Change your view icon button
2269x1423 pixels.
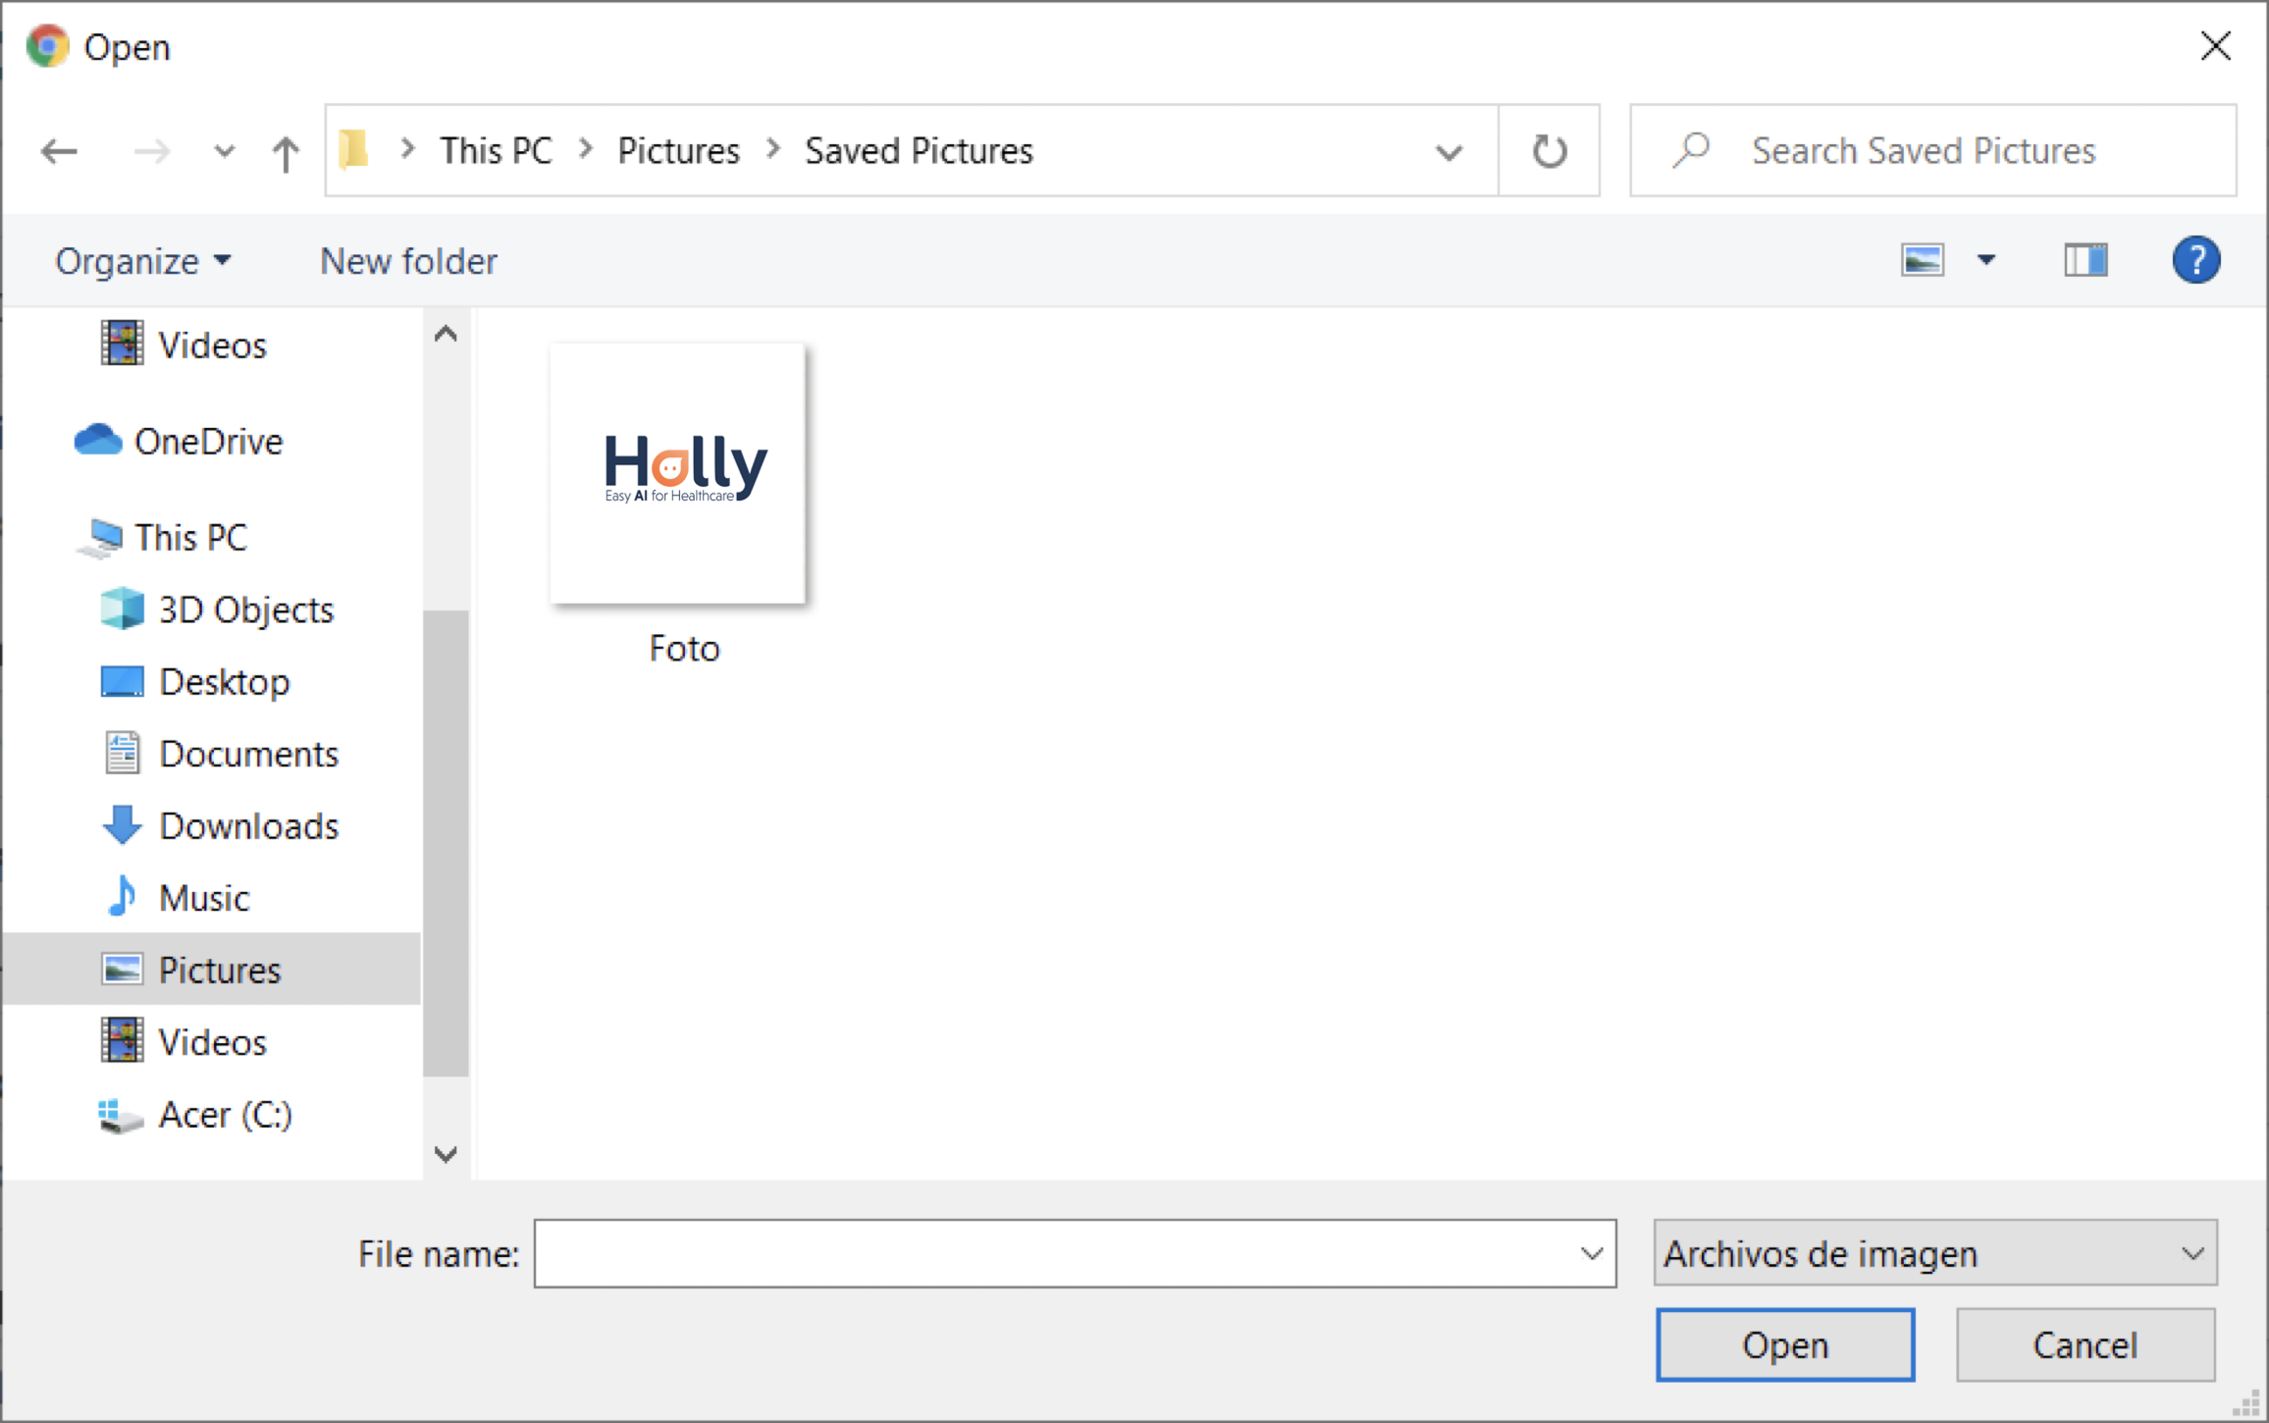tap(1922, 260)
